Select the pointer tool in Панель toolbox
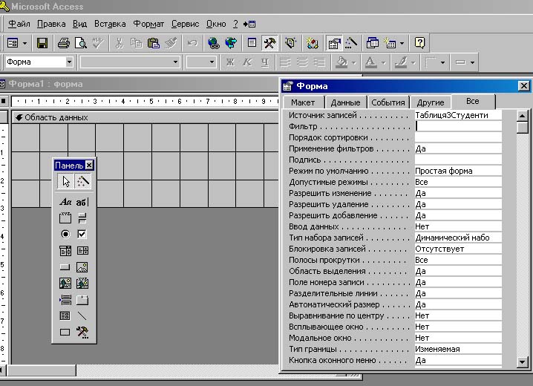This screenshot has width=533, height=386. 65,181
